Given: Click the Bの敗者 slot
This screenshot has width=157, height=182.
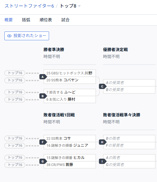Looking at the screenshot, I should click(129, 139).
